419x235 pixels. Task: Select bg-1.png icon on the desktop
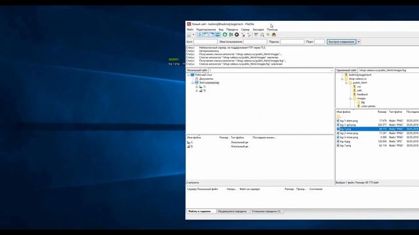point(174,61)
